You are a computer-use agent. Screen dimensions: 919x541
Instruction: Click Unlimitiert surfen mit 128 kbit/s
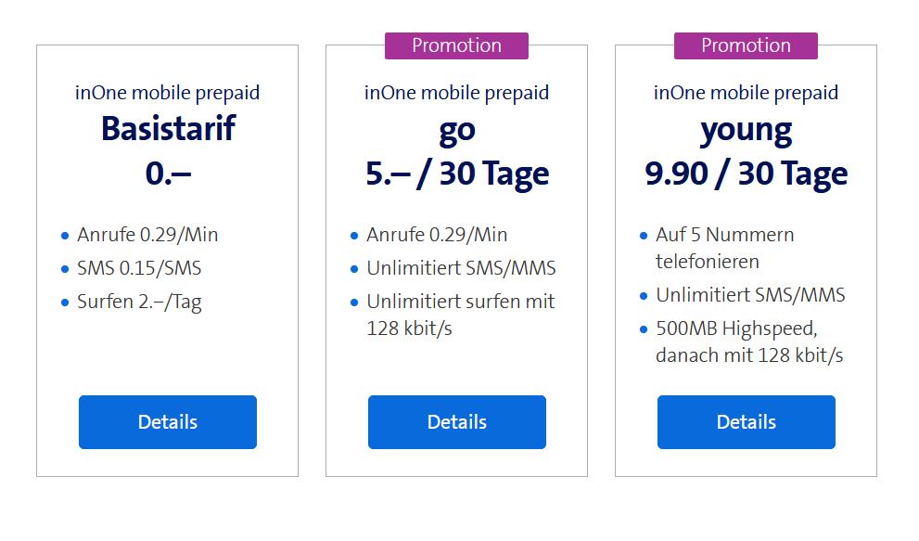pos(460,315)
